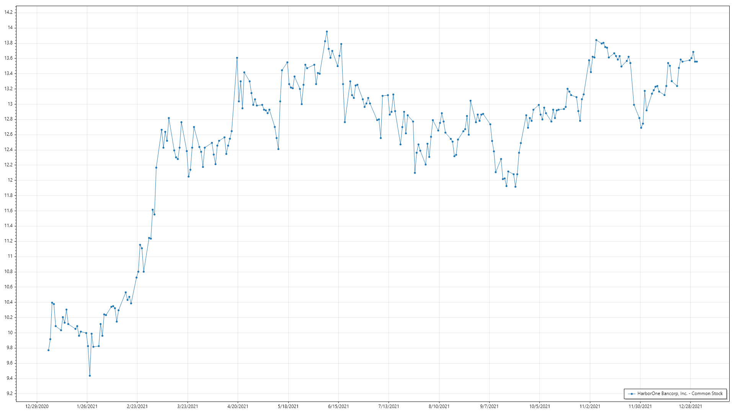The height and width of the screenshot is (413, 735).
Task: Click the 10 y-axis value label
Action: [x=10, y=333]
